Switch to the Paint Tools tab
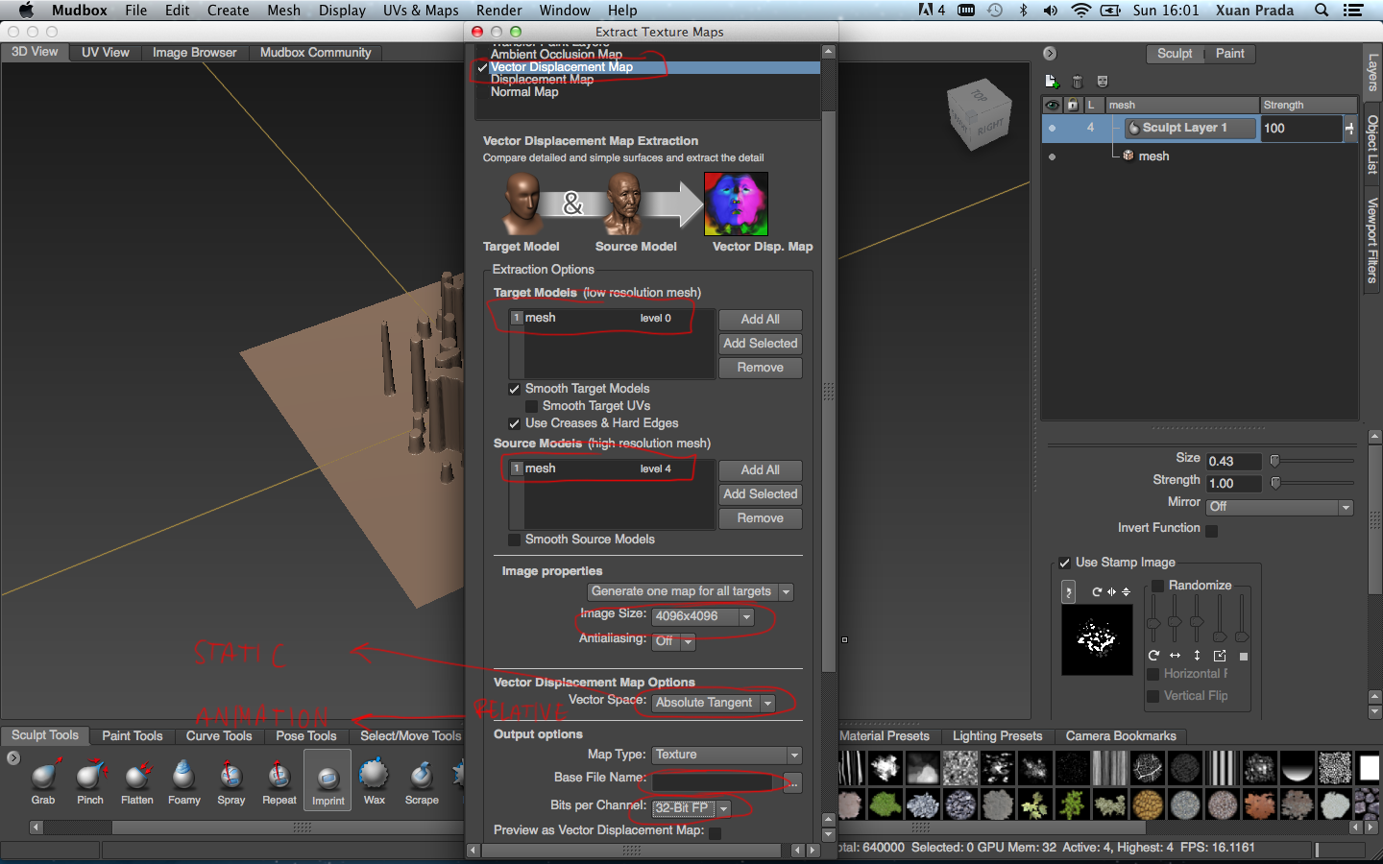 (133, 736)
